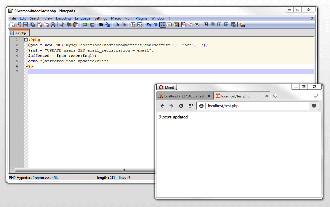Viewport: 330px width, 207px height.
Task: Reload the page in Opera
Action: click(x=181, y=106)
